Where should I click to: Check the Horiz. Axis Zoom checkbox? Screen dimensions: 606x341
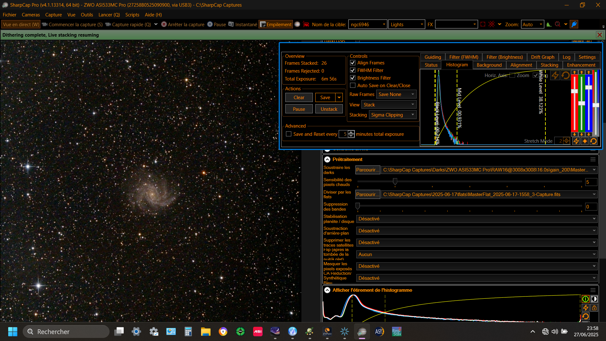pos(512,75)
